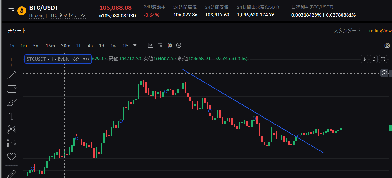The height and width of the screenshot is (178, 392).
Task: Toggle fullscreen chart pane button
Action: (383, 59)
